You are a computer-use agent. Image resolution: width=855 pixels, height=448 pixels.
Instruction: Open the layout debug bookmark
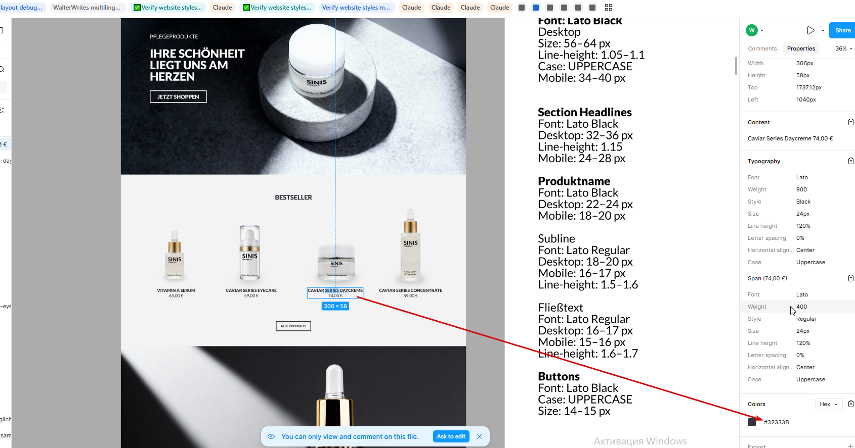[x=22, y=8]
